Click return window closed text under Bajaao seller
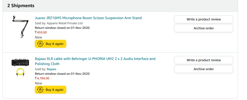Viewport: 247px width, 100px height. tap(62, 74)
